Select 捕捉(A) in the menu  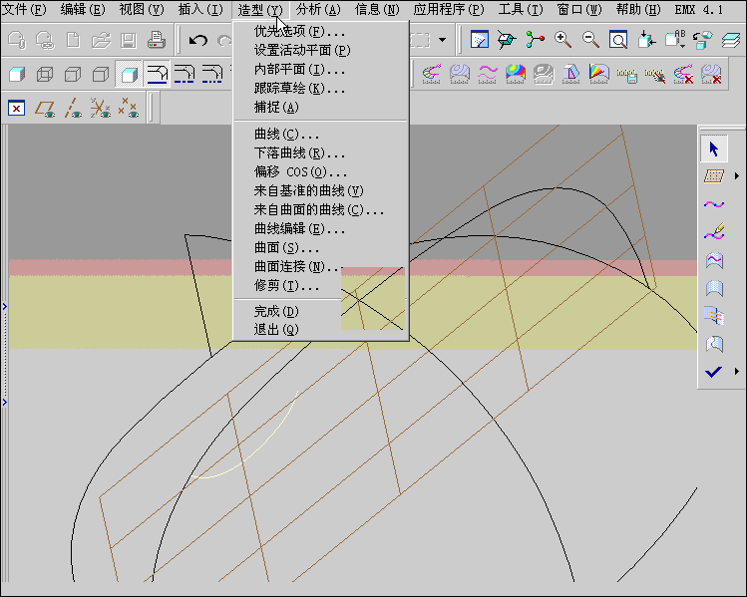320,107
